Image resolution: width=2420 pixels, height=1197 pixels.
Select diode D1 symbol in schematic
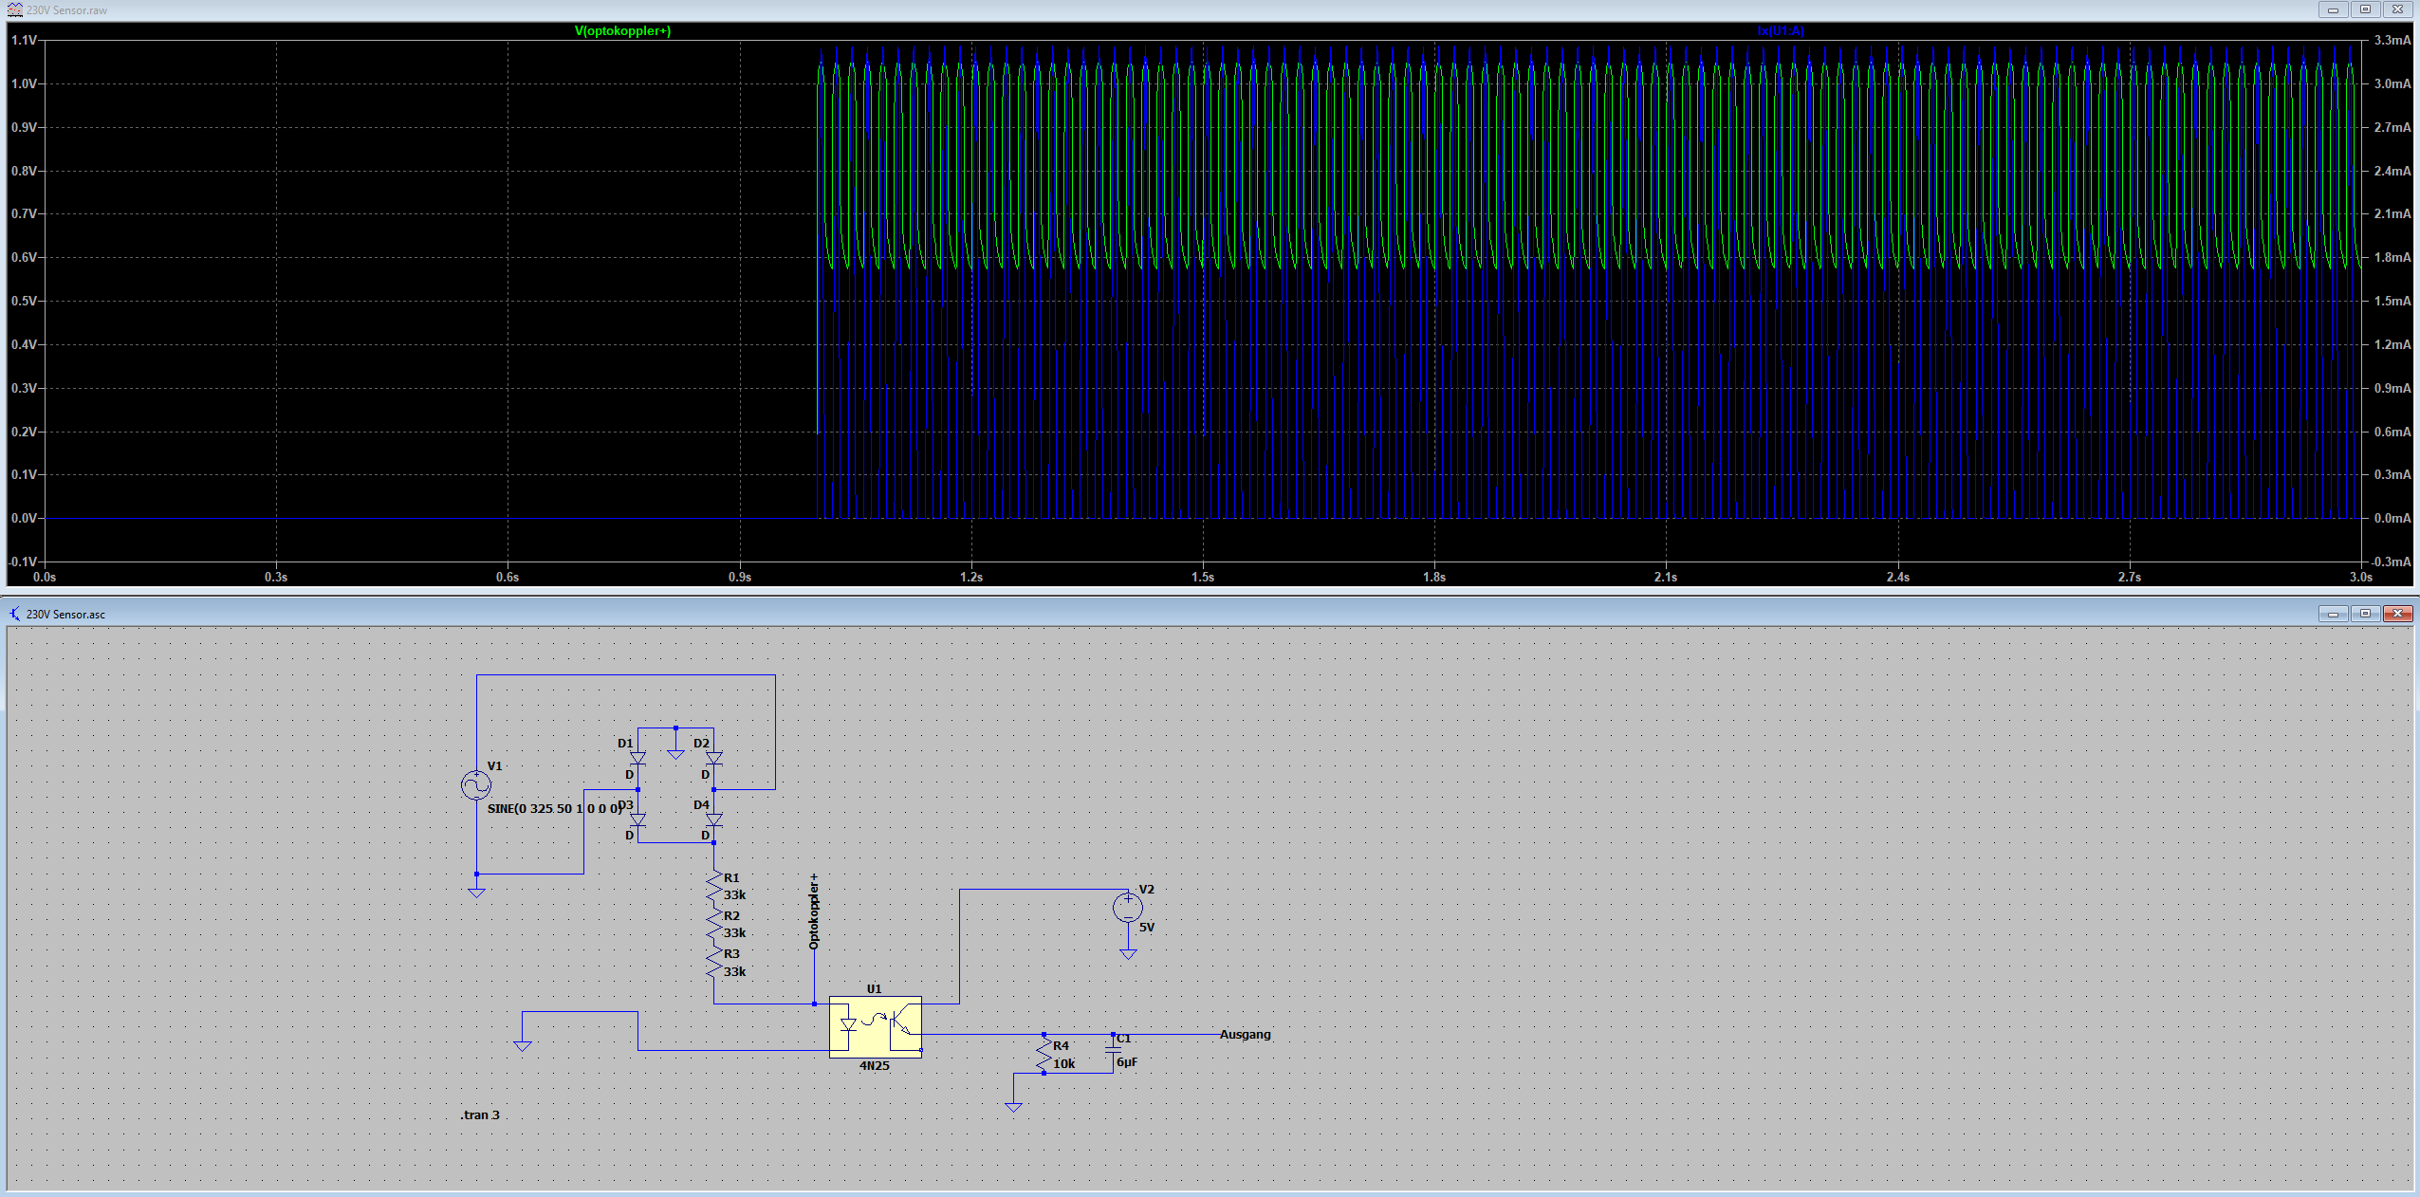click(637, 759)
